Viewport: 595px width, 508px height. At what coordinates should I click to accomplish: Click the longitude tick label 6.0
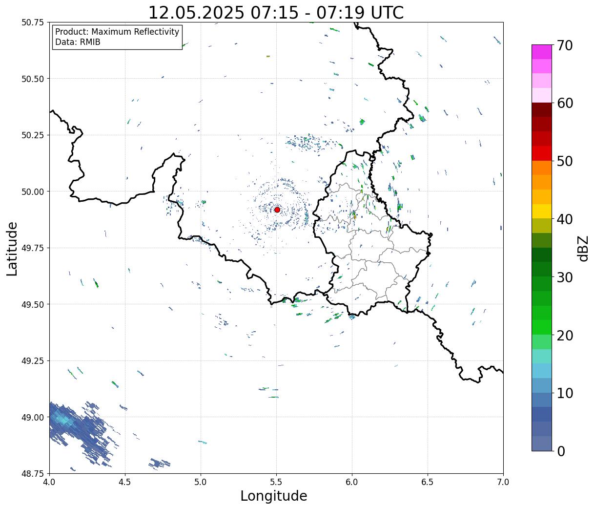(352, 482)
